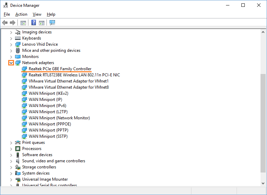Select WAN Miniport (Network Monitor)

59,118
